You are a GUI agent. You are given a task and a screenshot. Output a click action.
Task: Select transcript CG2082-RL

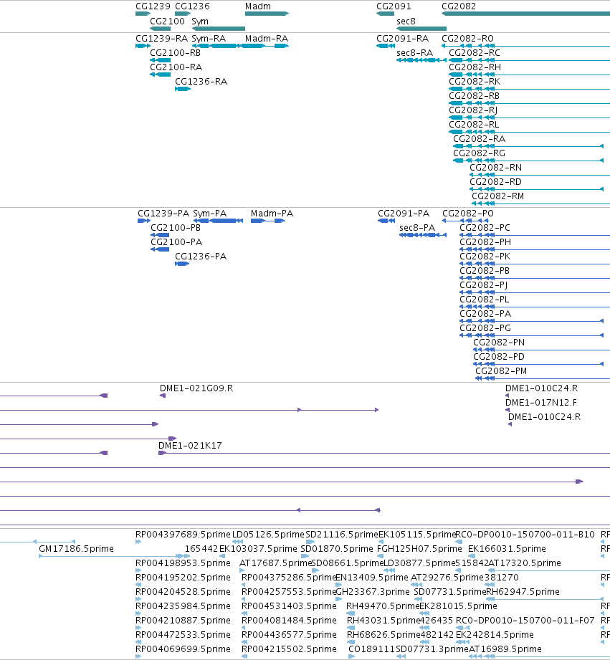[474, 124]
